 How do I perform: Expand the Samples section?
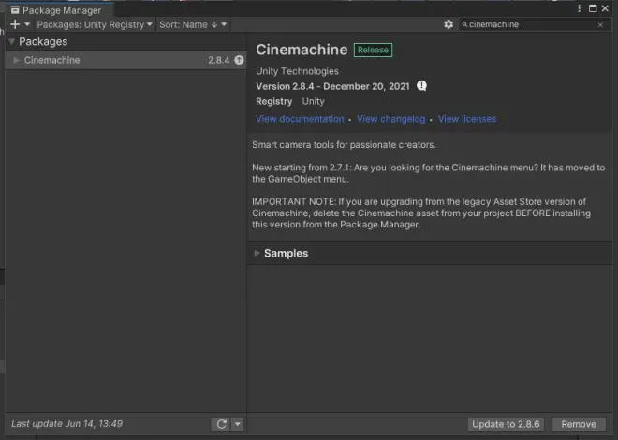(257, 253)
